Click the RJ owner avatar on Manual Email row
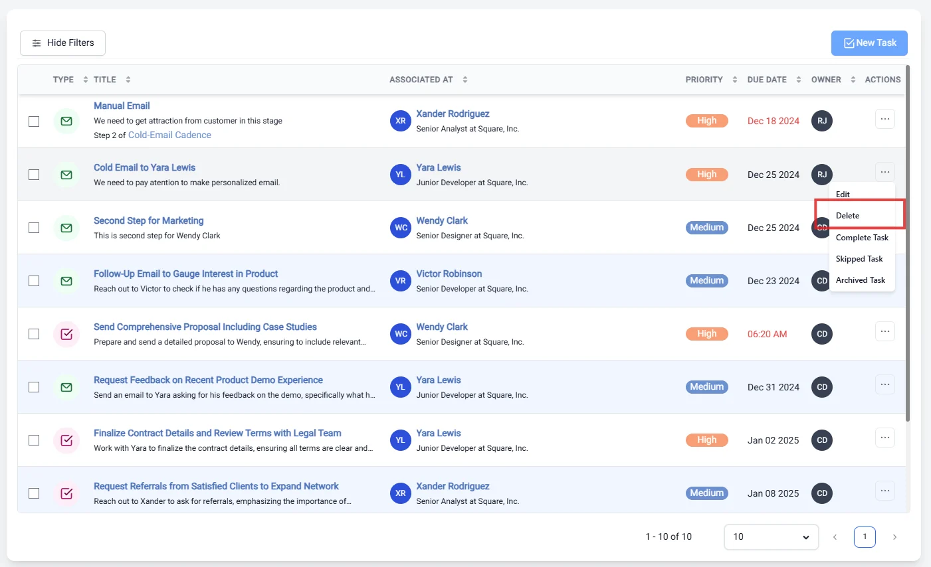Viewport: 931px width, 567px height. [x=822, y=121]
